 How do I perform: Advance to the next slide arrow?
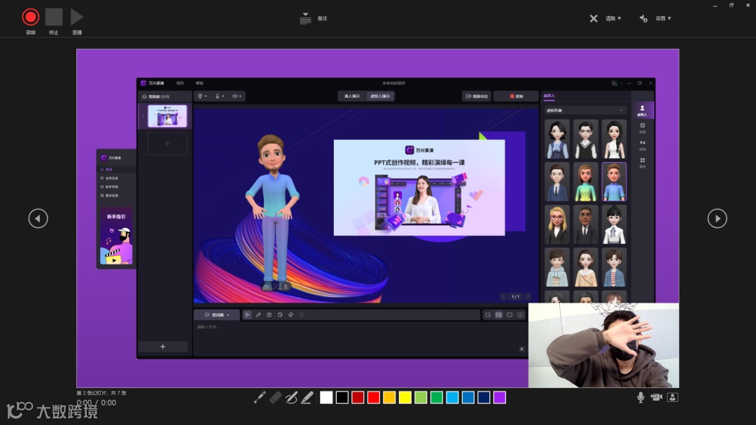pos(717,219)
